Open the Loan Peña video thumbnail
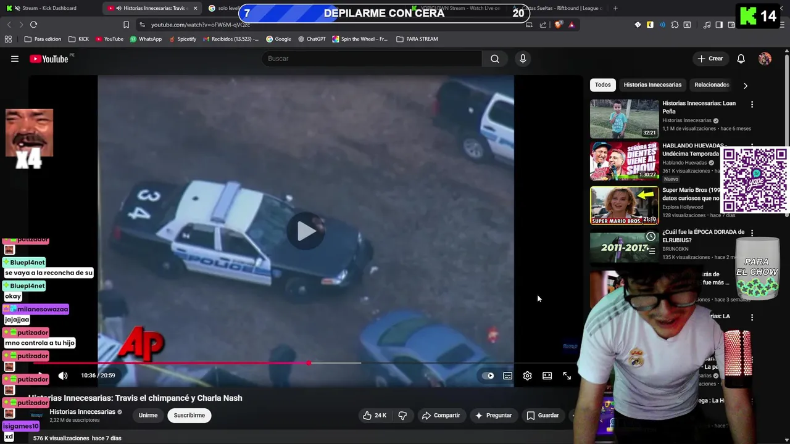 624,119
